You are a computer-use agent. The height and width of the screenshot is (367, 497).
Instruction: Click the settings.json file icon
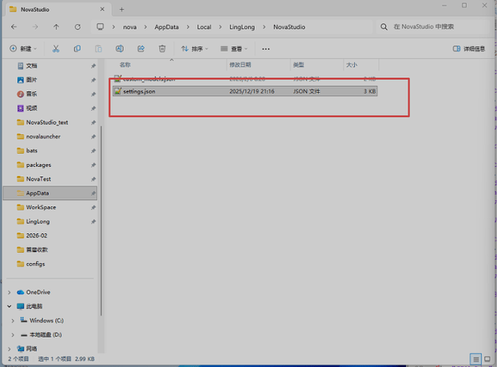click(x=118, y=91)
